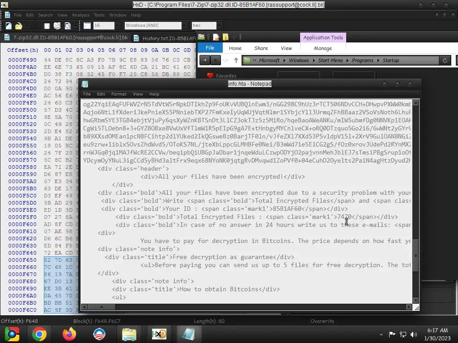Open HxD Analysis menu
This screenshot has width=458, height=343.
[81, 15]
